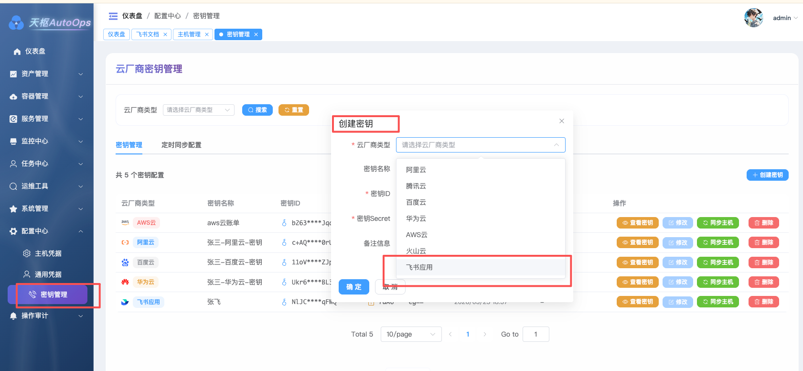Choose 腾讯云 from dropdown list
This screenshot has width=803, height=371.
(x=481, y=186)
